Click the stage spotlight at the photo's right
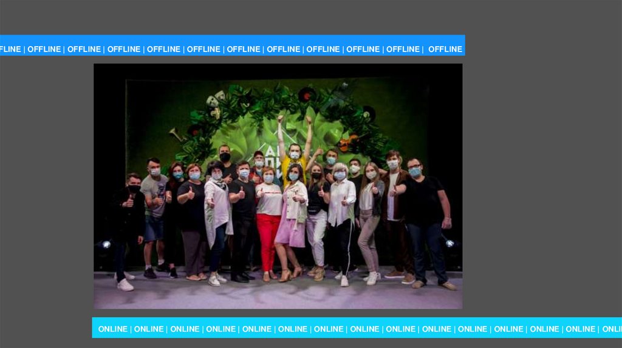 point(449,243)
